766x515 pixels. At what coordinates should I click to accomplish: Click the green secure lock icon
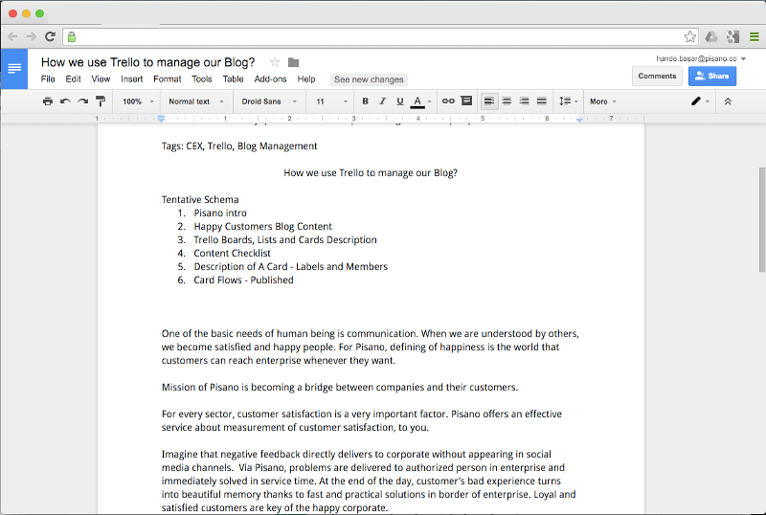[x=72, y=36]
